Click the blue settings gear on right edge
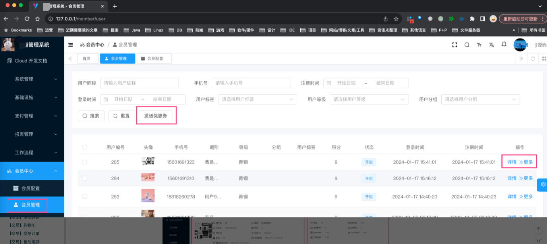Image resolution: width=547 pixels, height=244 pixels. coord(543,185)
